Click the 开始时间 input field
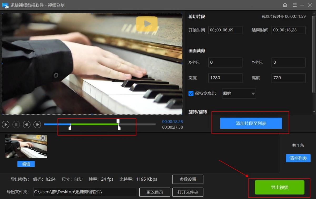The height and width of the screenshot is (199, 316). 225,30
